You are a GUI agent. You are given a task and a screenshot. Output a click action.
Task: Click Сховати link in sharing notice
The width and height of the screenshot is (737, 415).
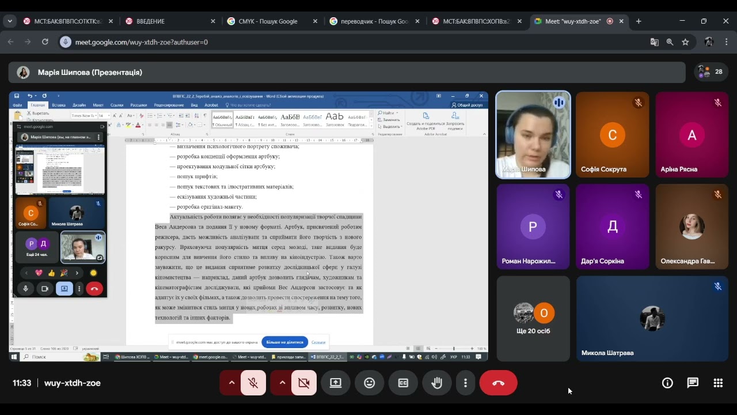318,342
